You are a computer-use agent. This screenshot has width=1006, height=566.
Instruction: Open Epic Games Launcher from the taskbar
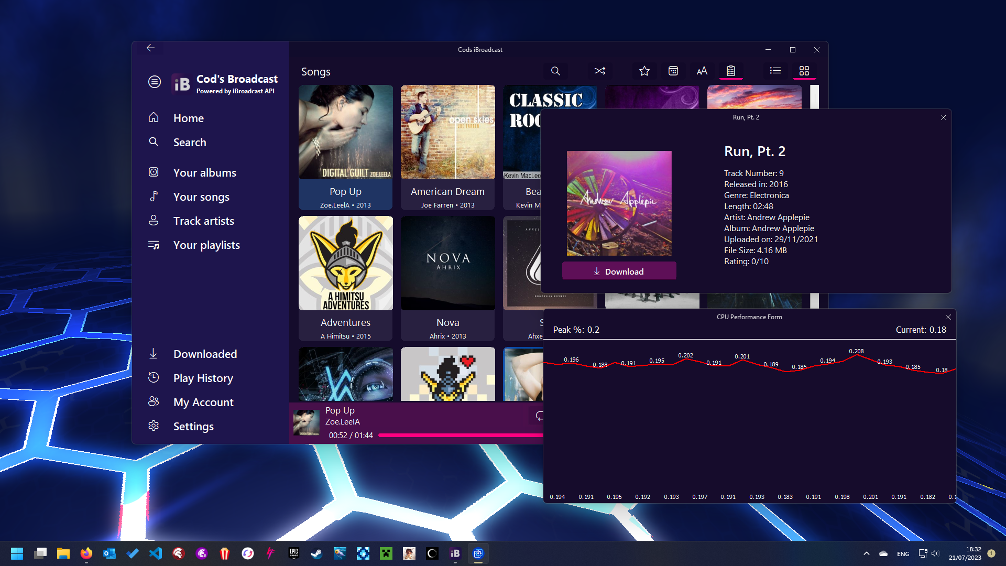294,553
